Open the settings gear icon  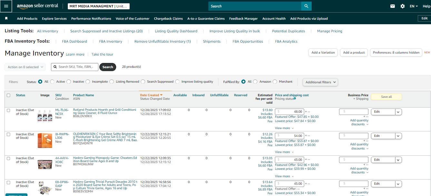coord(402,6)
